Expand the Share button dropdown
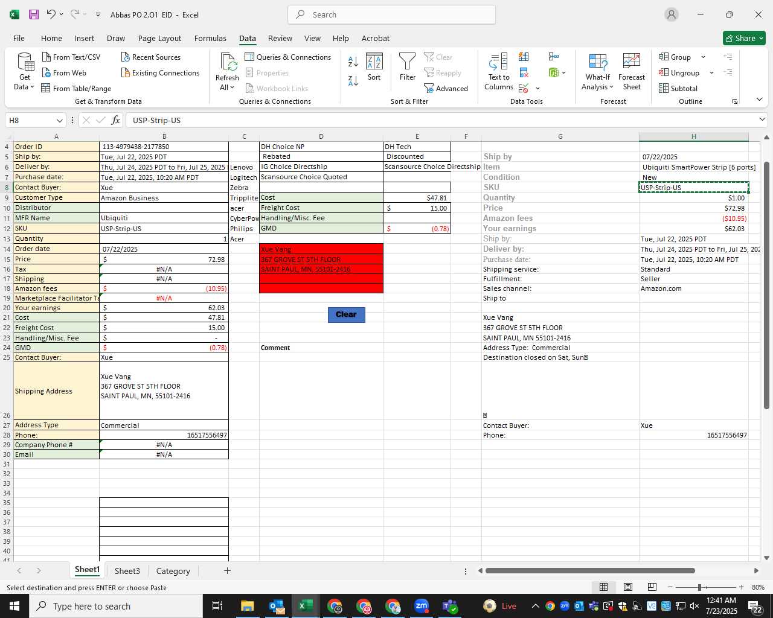This screenshot has width=773, height=618. coord(761,38)
